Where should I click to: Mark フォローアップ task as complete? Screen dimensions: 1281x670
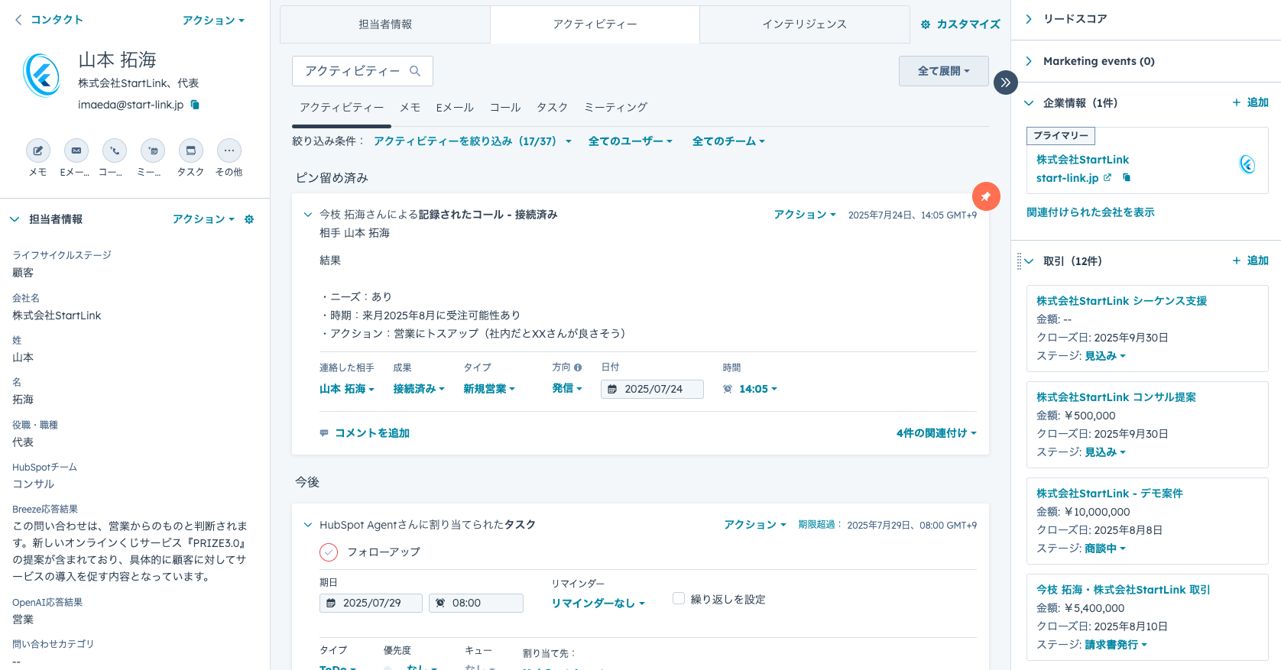point(329,552)
